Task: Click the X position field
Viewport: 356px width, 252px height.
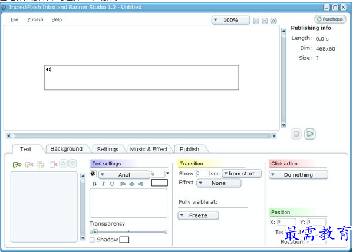Action: tap(286, 221)
